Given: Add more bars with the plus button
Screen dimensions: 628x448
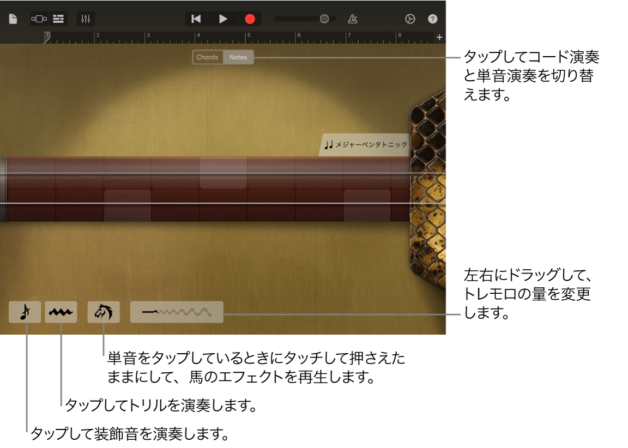Looking at the screenshot, I should pyautogui.click(x=439, y=37).
